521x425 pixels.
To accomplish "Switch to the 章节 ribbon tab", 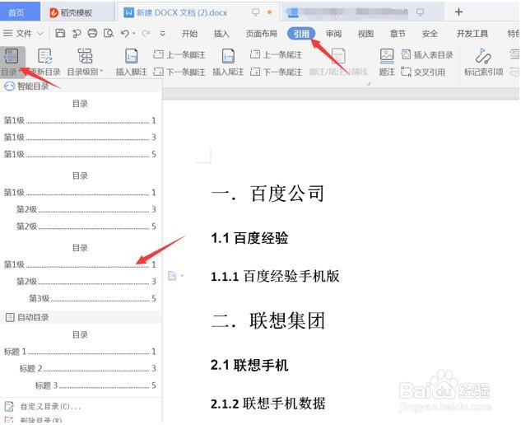I will [398, 33].
